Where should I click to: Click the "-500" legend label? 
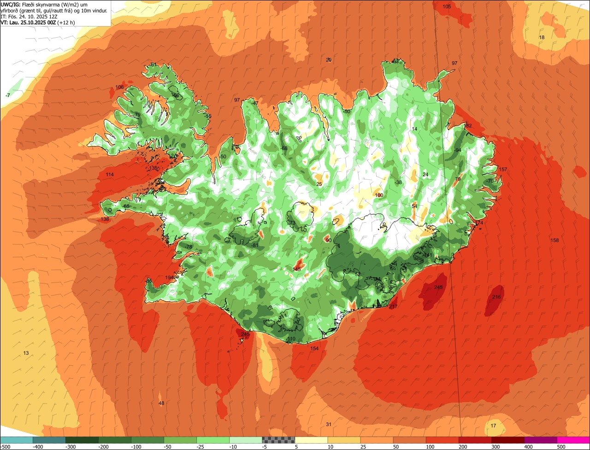[x=5, y=447]
